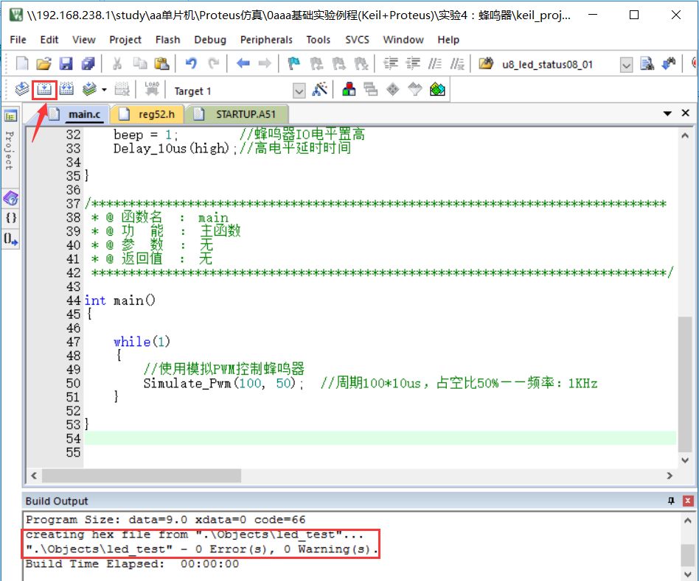
Task: Cut the selected text
Action: [x=117, y=63]
